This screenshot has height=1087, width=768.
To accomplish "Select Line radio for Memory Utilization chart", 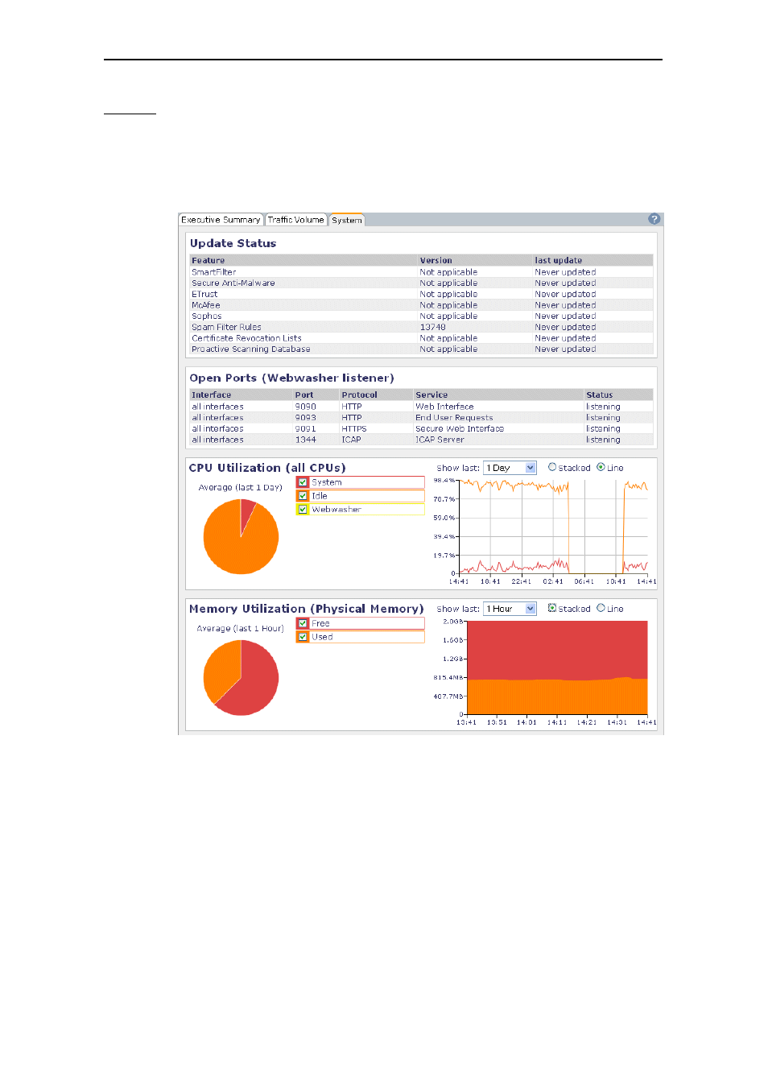I will pos(601,608).
